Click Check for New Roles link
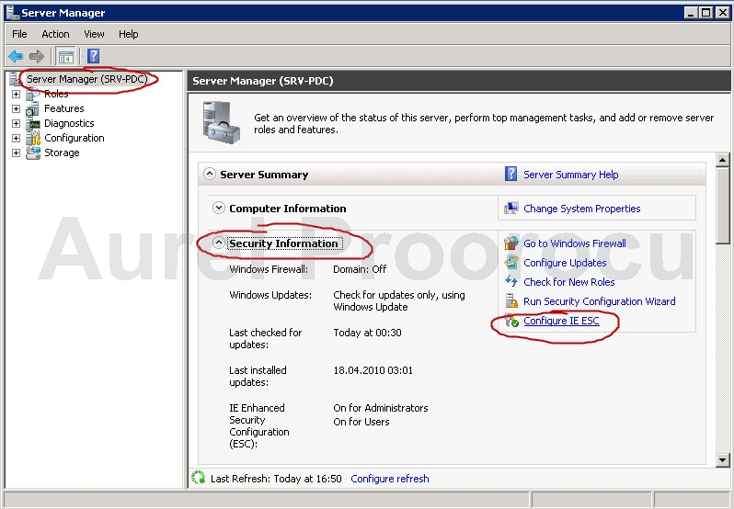734x509 pixels. (x=568, y=282)
